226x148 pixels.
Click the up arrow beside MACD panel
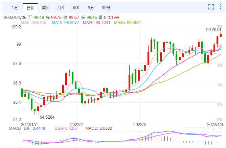coord(213,128)
